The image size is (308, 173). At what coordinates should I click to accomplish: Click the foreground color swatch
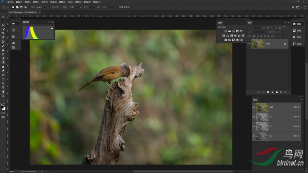(x=2, y=107)
